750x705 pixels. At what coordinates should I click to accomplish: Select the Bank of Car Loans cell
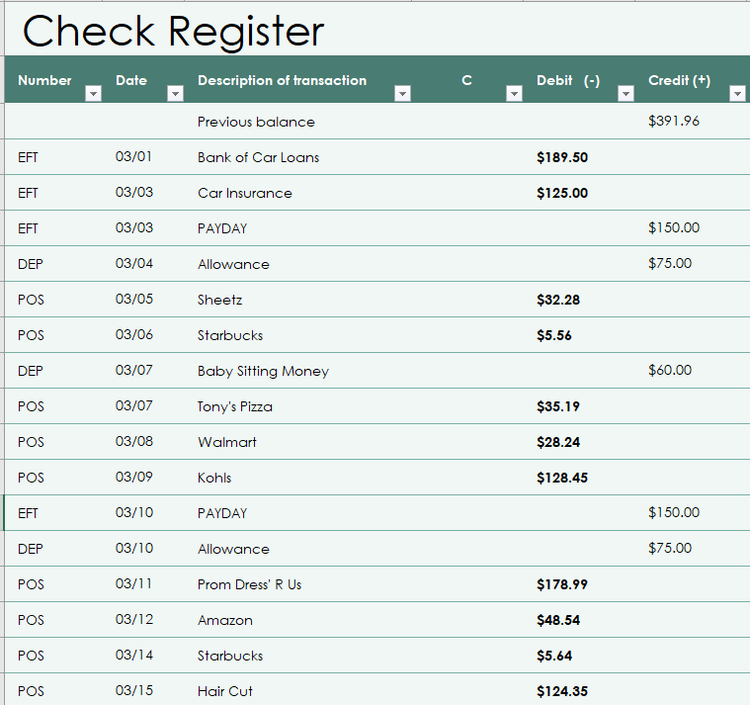click(258, 157)
